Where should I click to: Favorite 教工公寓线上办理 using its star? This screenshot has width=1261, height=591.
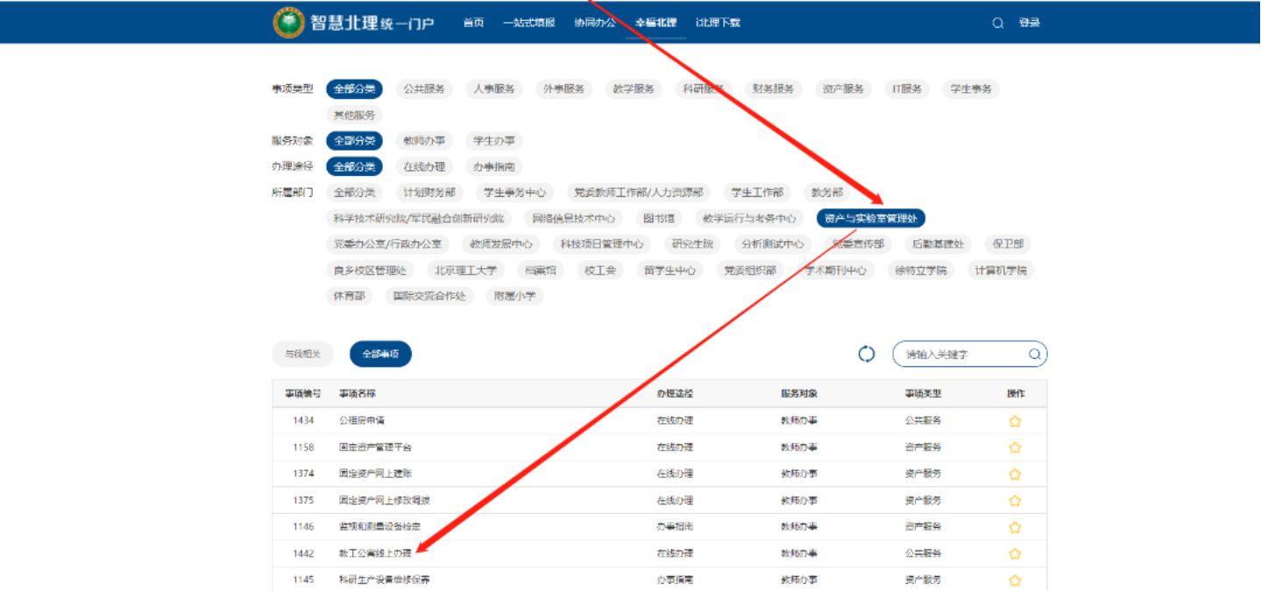[x=1015, y=553]
